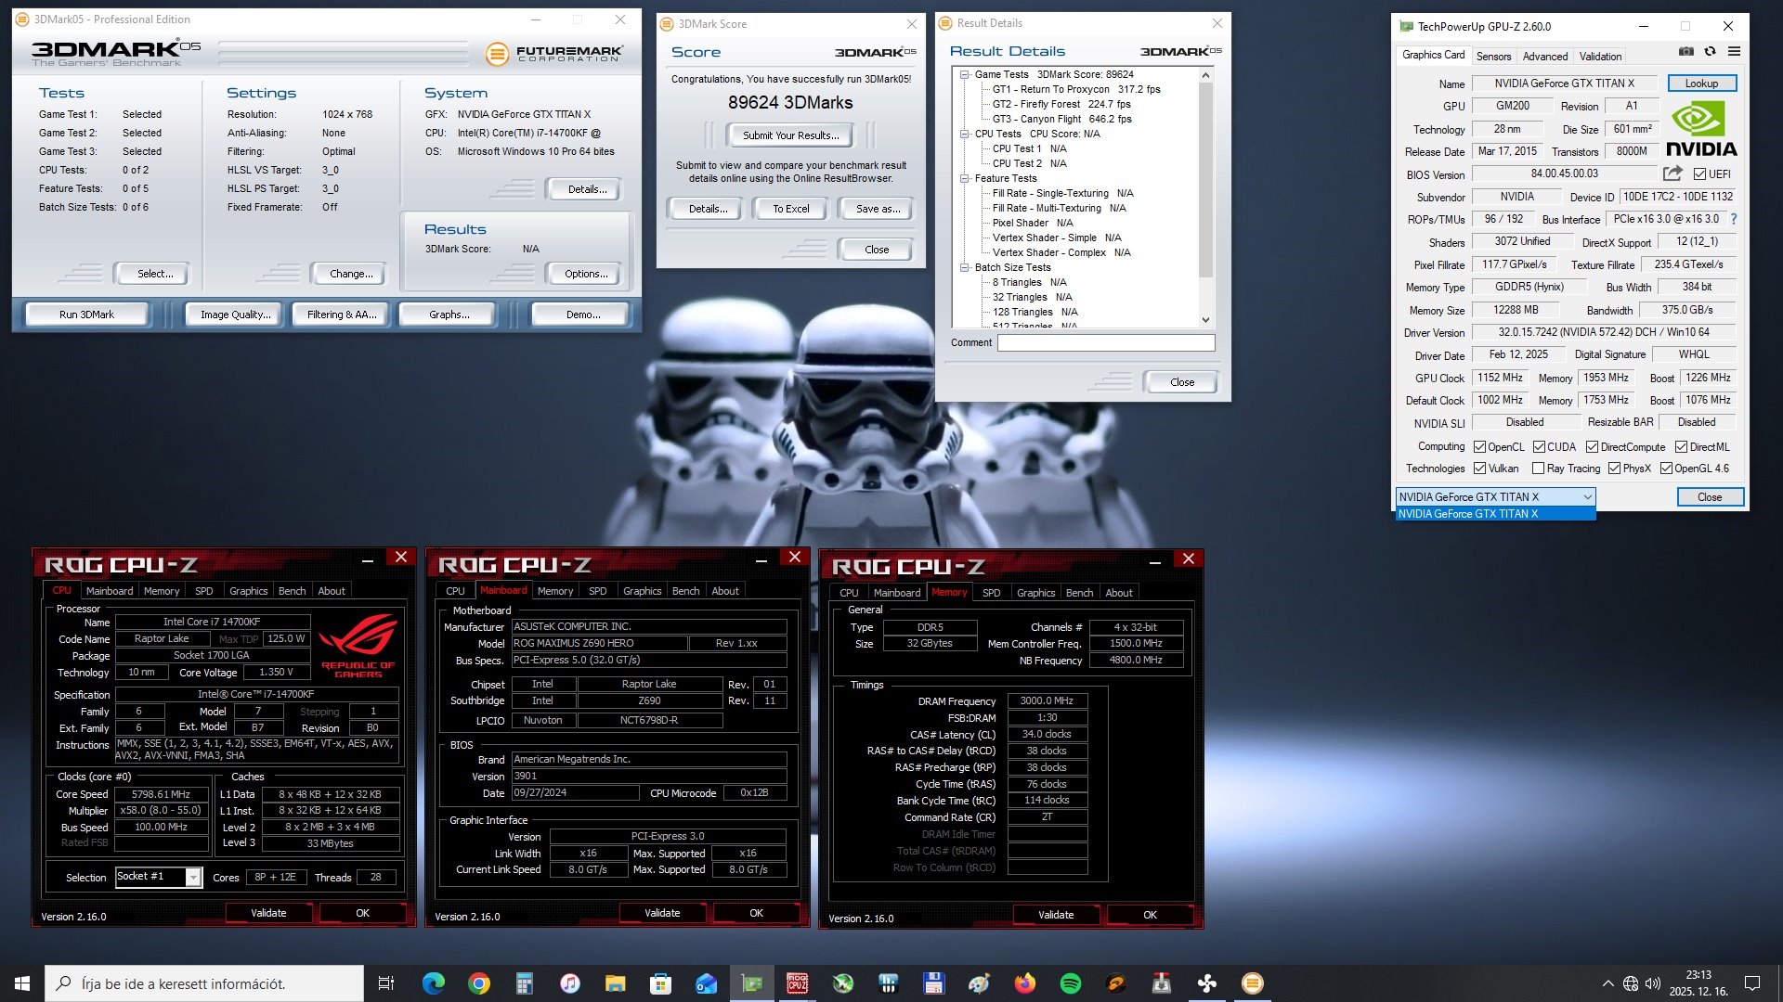Collapse the Game Tests tree node

tap(965, 74)
